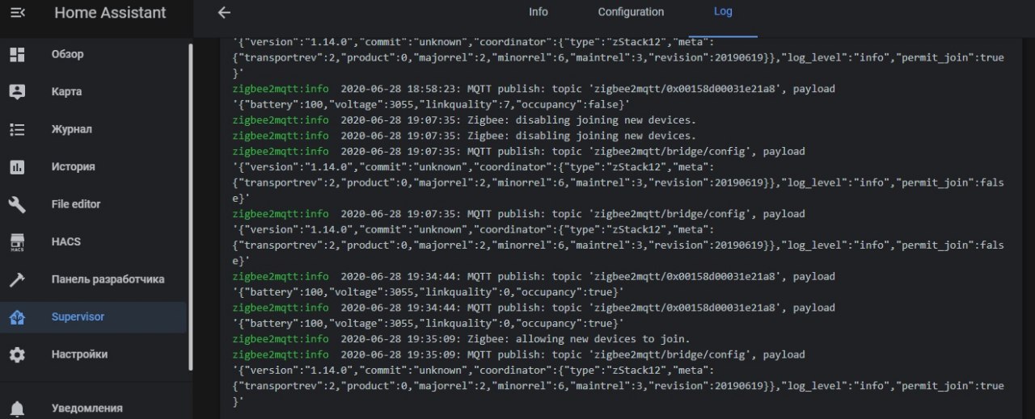
Task: Open the Карта menu item
Action: (93, 91)
